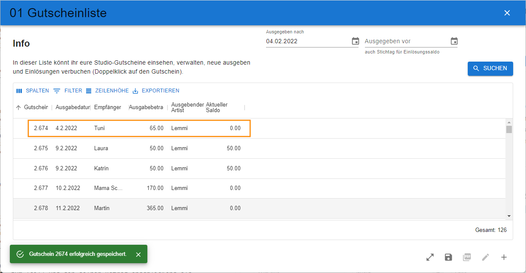Viewport: 526px width, 273px height.
Task: Sort by Empfänger column header
Action: (x=108, y=107)
